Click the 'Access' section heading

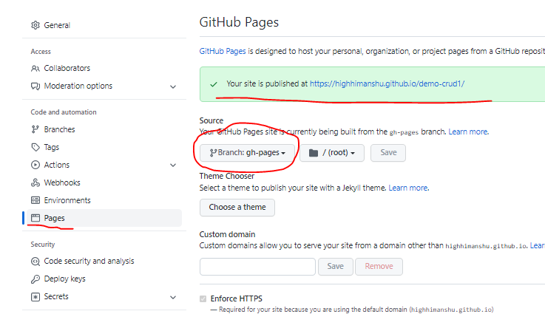(41, 52)
